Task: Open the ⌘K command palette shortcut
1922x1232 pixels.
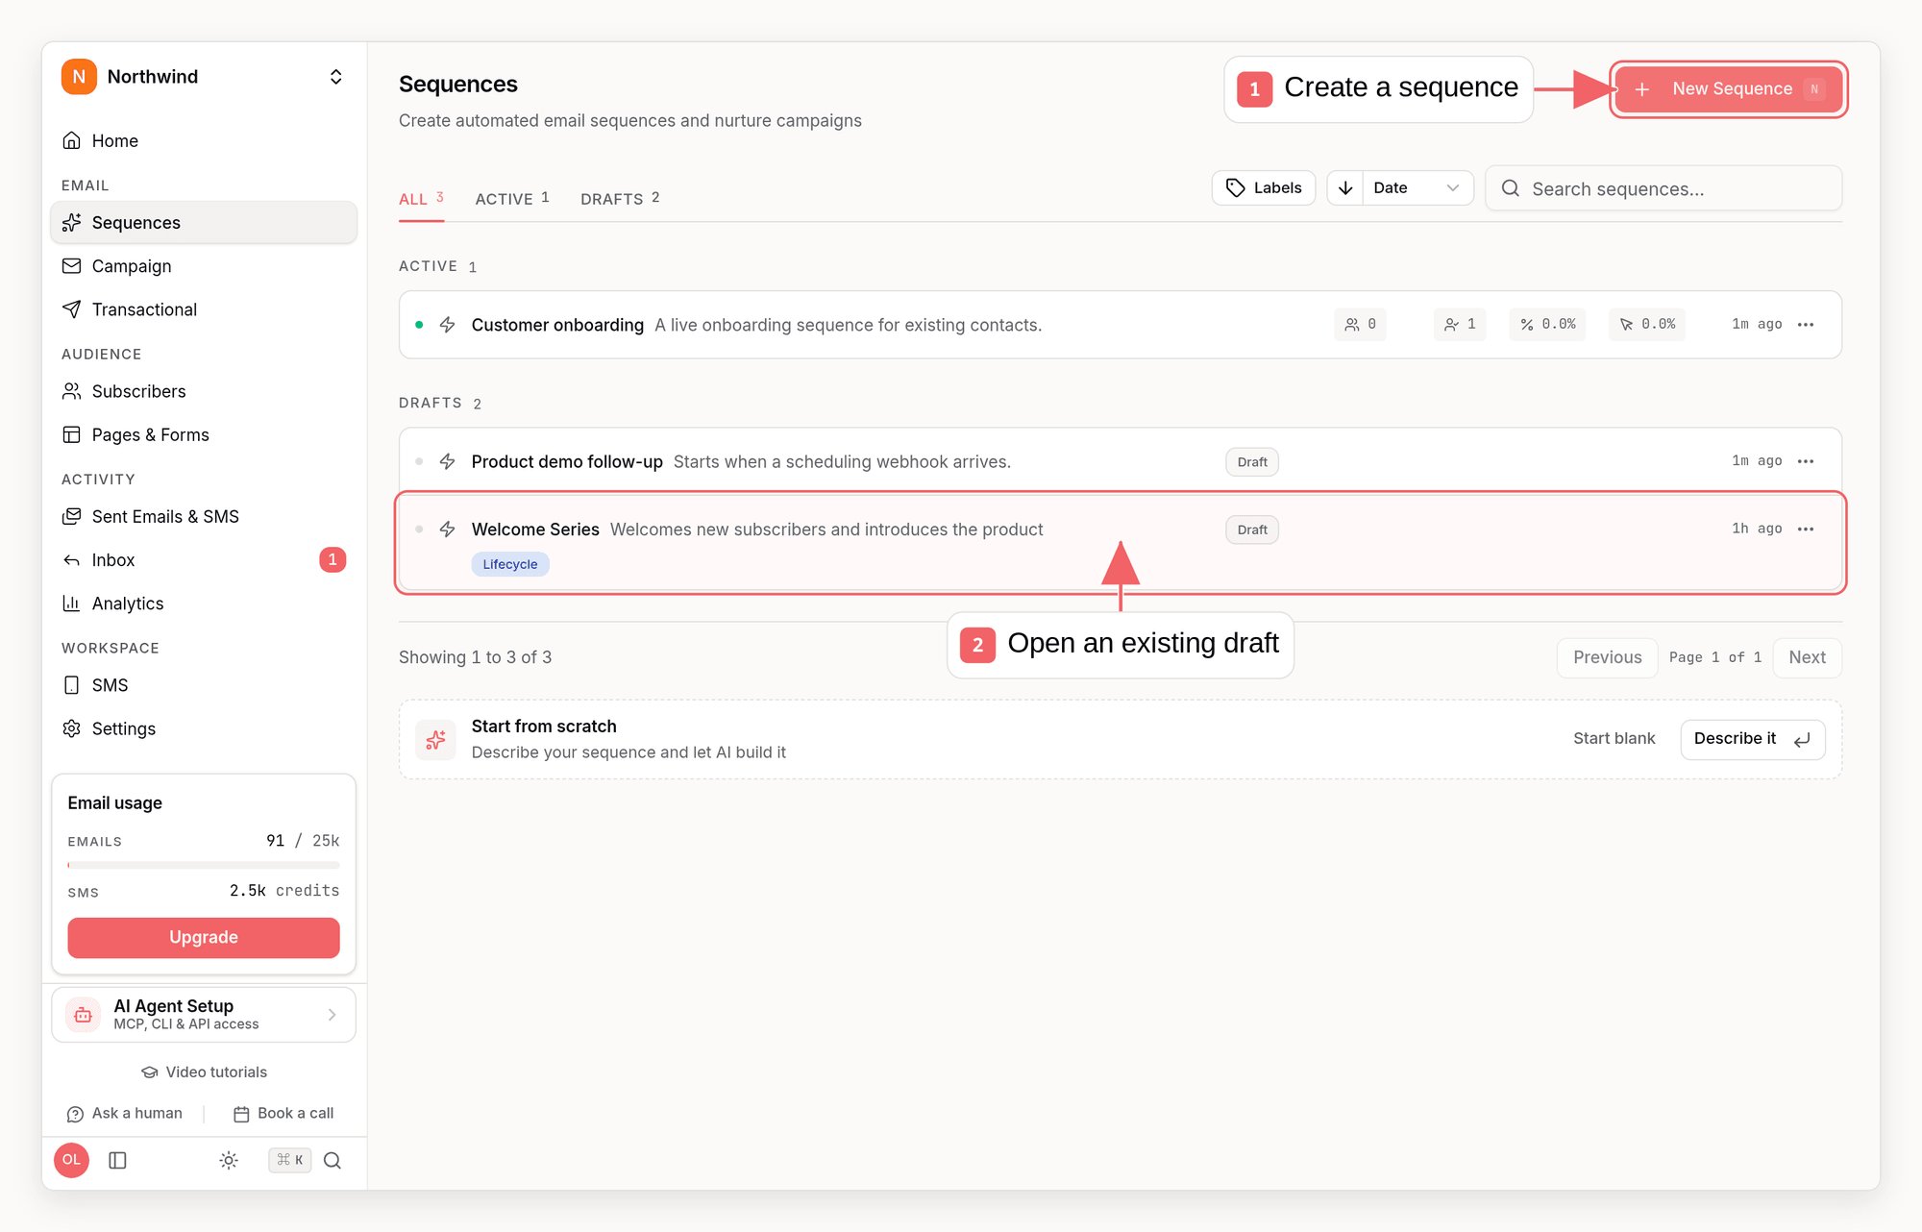Action: (x=290, y=1160)
